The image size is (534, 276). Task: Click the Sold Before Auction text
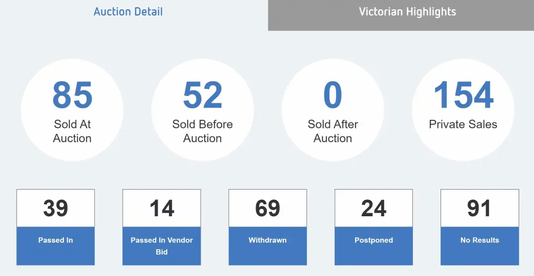click(203, 131)
